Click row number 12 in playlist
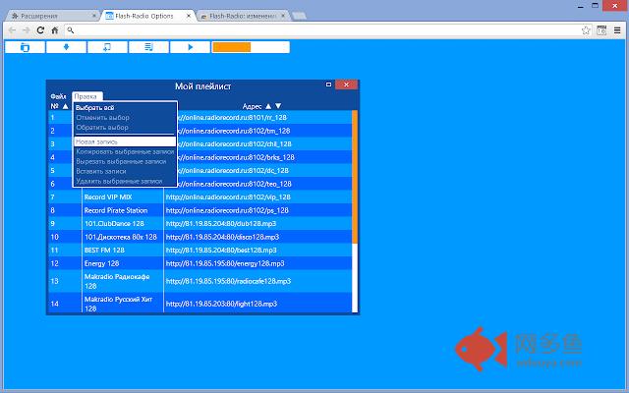This screenshot has width=629, height=393. tap(55, 263)
